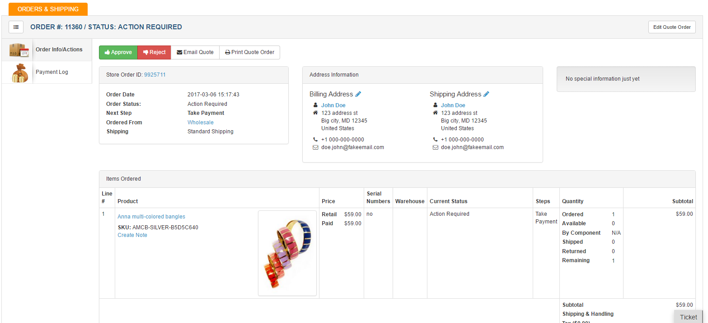Click the Current Status column header

(449, 201)
